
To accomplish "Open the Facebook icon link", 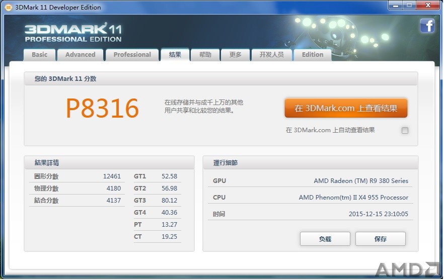I will (427, 26).
